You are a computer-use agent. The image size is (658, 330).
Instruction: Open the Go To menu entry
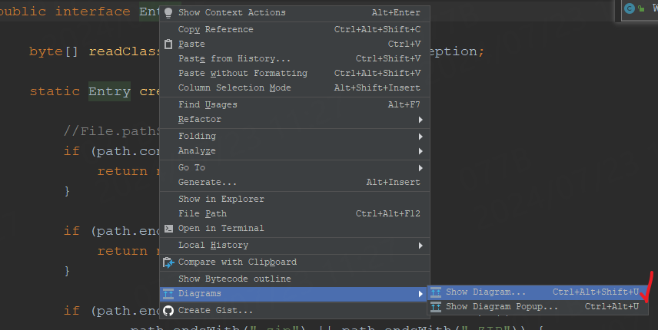[x=294, y=167]
